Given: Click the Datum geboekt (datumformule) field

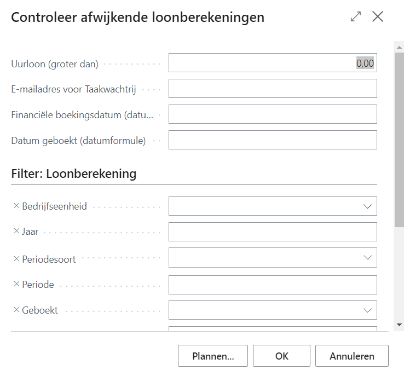Looking at the screenshot, I should pos(273,140).
